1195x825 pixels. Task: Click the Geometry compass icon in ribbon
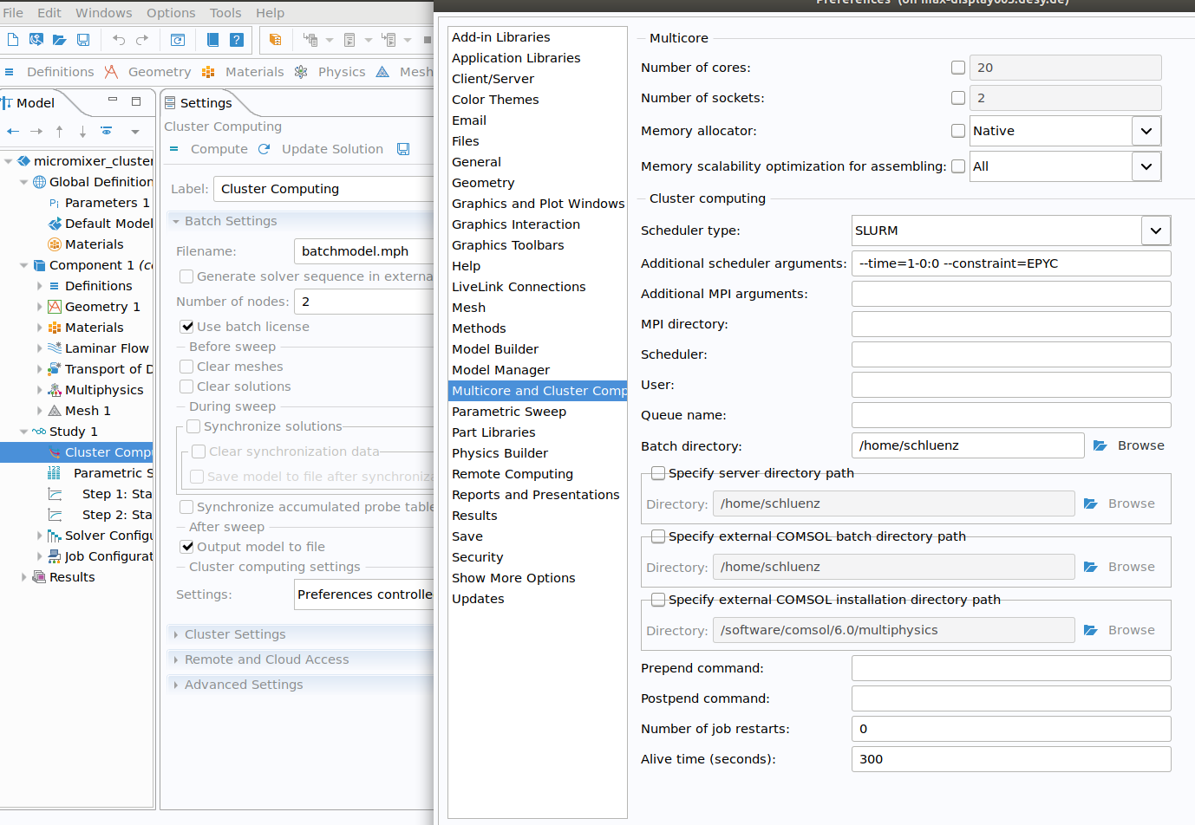pyautogui.click(x=111, y=72)
